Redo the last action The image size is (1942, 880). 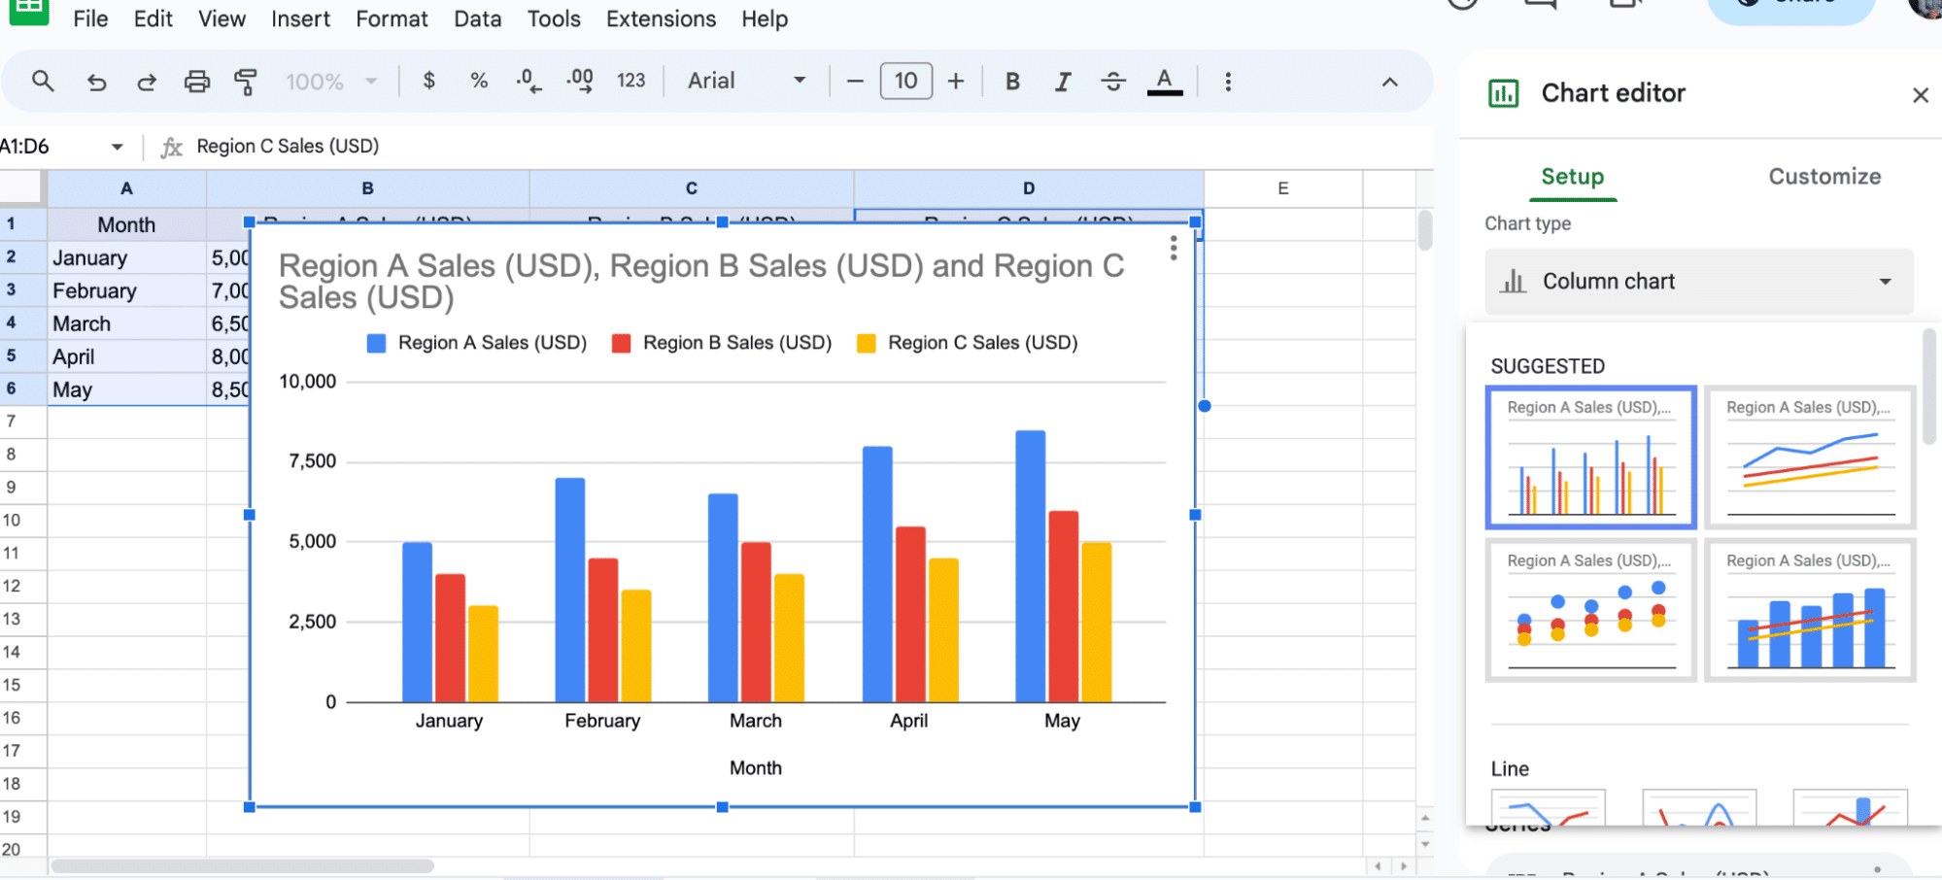coord(147,82)
